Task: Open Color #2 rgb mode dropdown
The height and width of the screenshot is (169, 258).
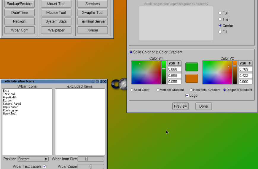Action: pos(246,63)
